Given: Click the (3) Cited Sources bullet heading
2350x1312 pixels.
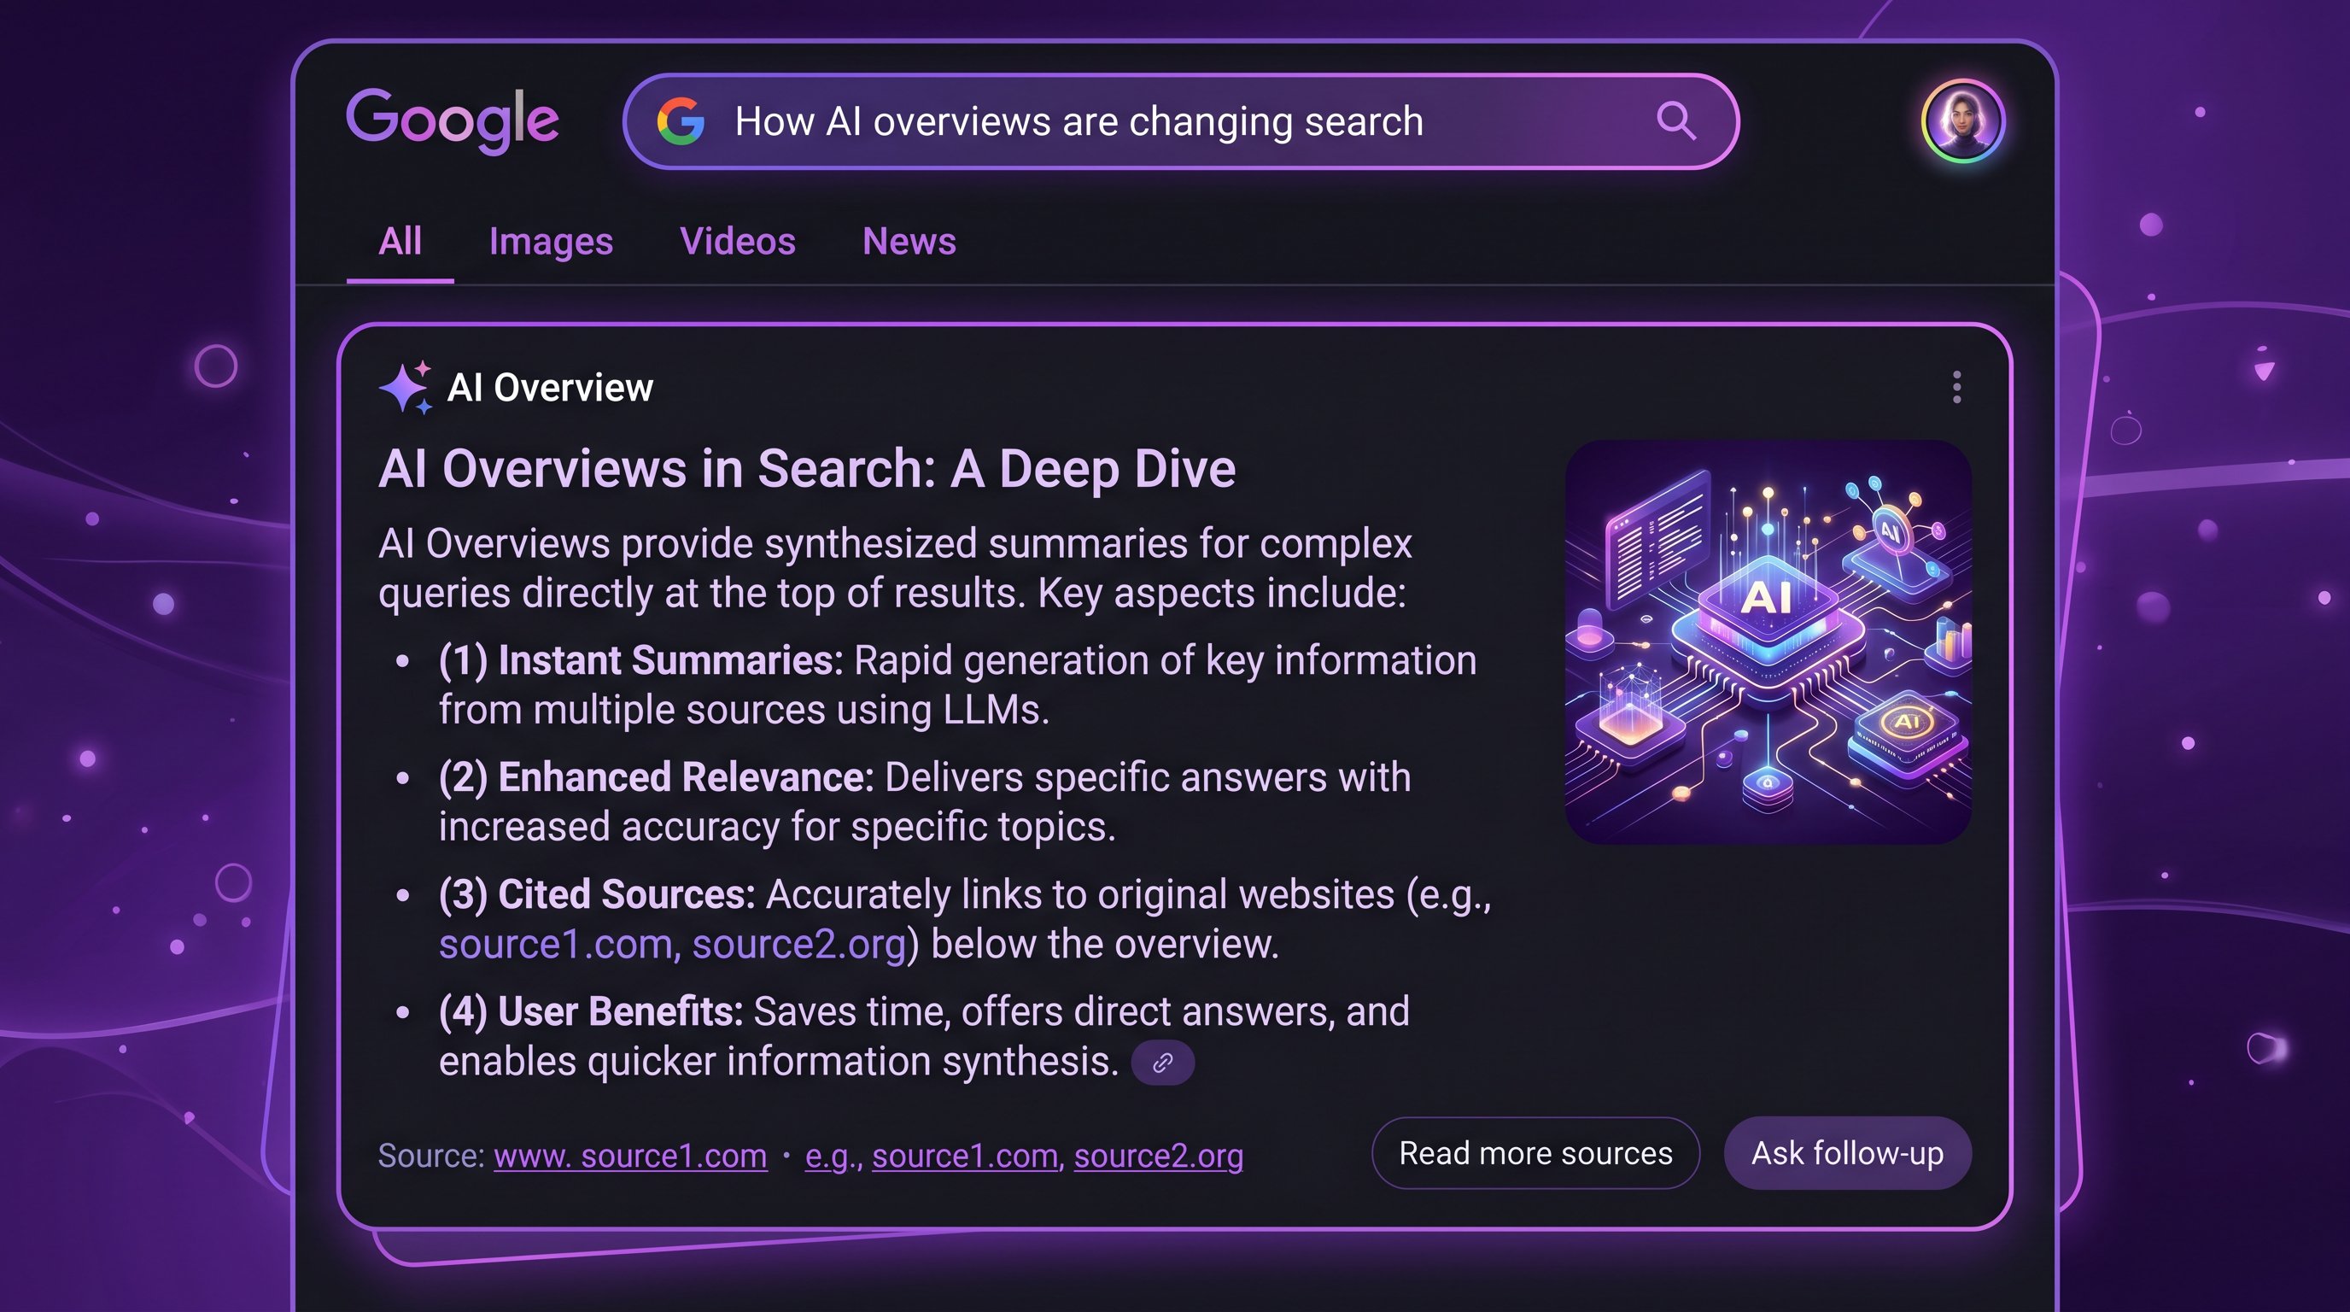Looking at the screenshot, I should pos(597,894).
